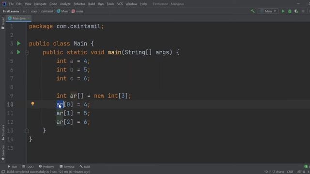Open the Analyze menu
Image resolution: width=310 pixels, height=174 pixels.
coord(65,4)
